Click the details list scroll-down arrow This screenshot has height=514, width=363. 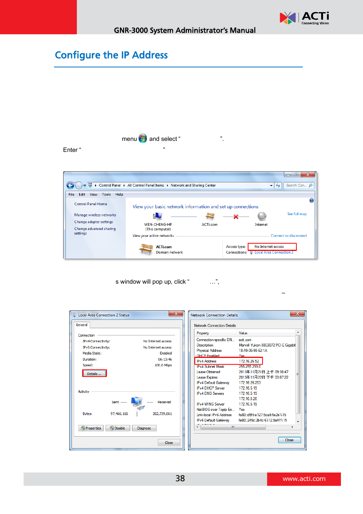tap(298, 421)
